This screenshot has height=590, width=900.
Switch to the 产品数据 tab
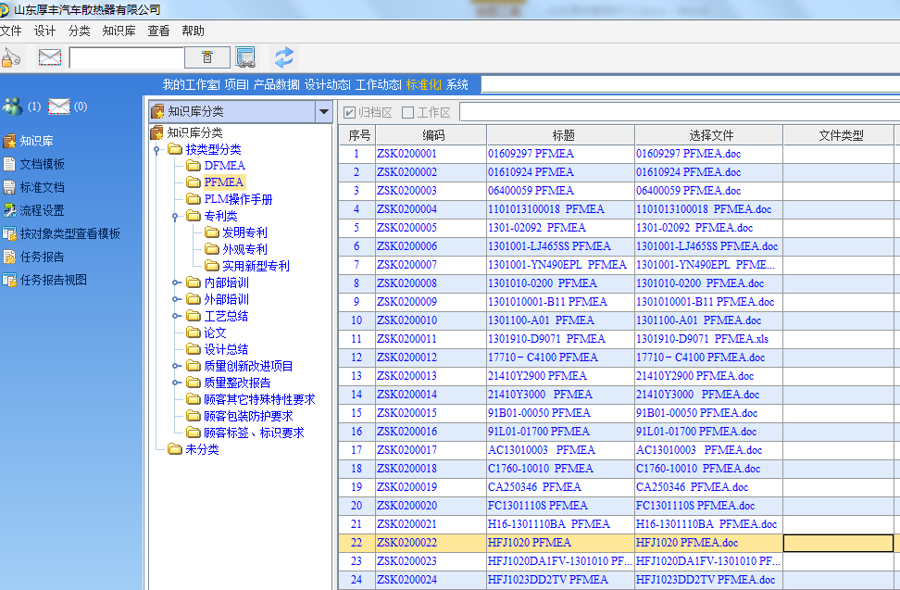[276, 84]
